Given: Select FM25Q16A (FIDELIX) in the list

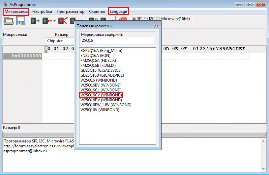Looking at the screenshot, I should tap(98, 61).
